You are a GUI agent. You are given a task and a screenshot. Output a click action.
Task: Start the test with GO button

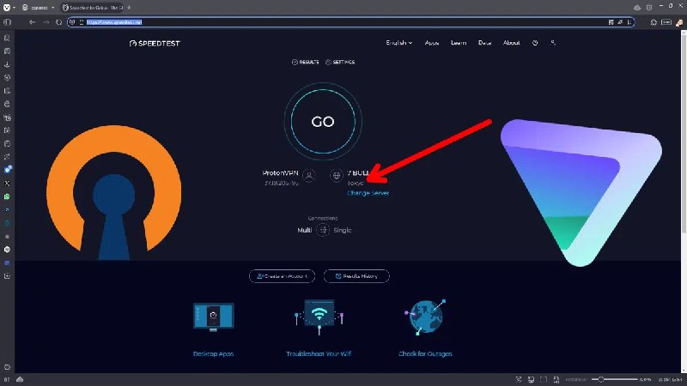click(x=323, y=121)
